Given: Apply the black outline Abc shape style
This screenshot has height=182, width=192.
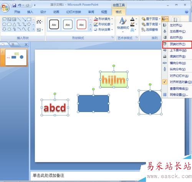Looking at the screenshot, I should 54,25.
